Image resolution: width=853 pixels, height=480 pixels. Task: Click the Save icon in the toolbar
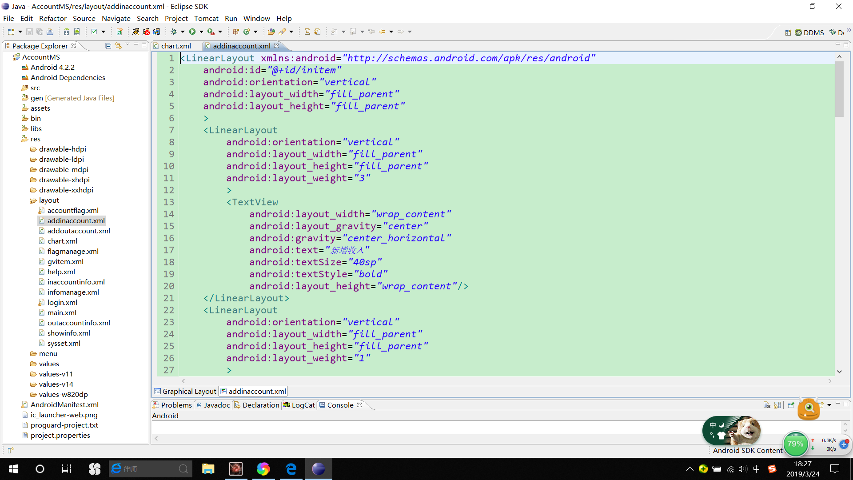[x=29, y=31]
